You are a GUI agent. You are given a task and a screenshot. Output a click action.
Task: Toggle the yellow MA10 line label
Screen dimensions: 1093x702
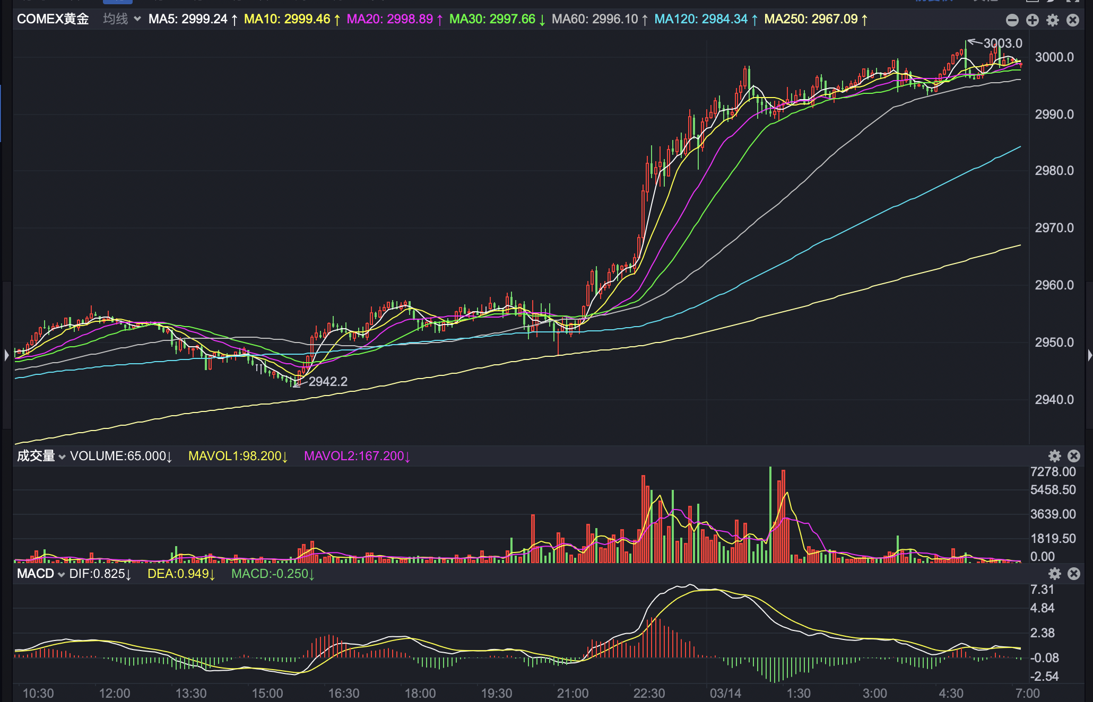tap(291, 19)
